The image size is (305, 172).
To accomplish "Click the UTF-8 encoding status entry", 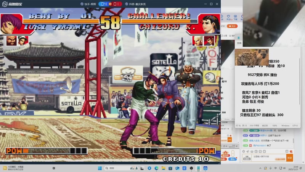I will 295,126.
